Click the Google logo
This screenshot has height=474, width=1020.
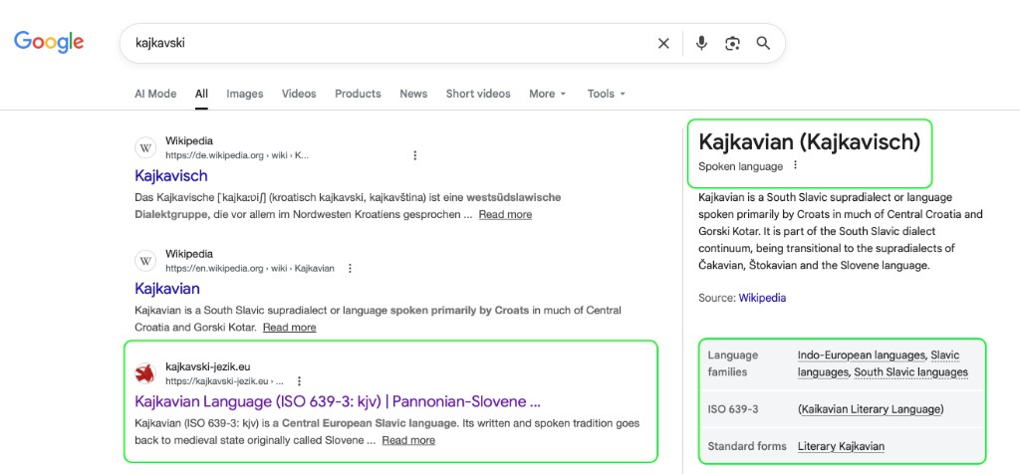49,42
